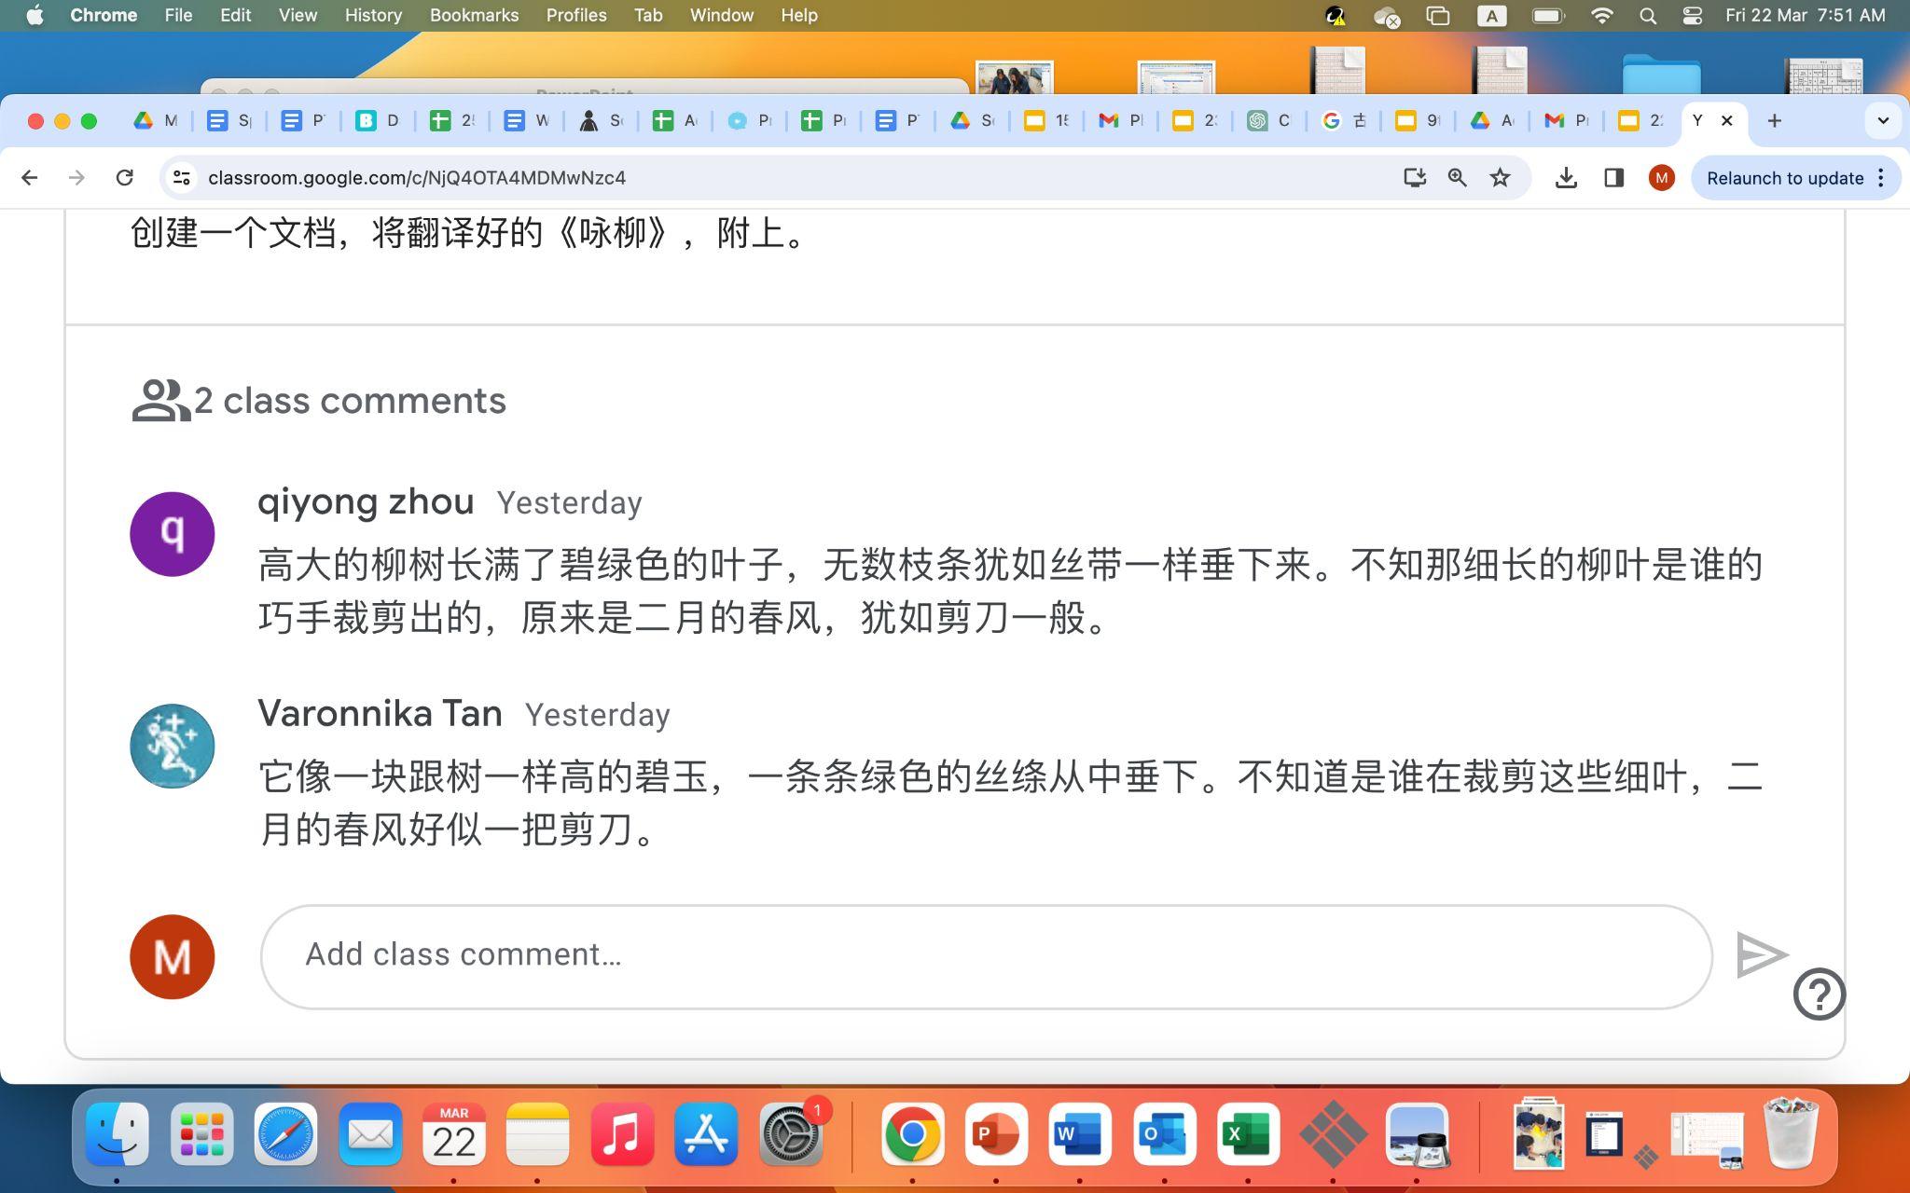
Task: Open Chrome three-dot menu
Action: 1881,178
